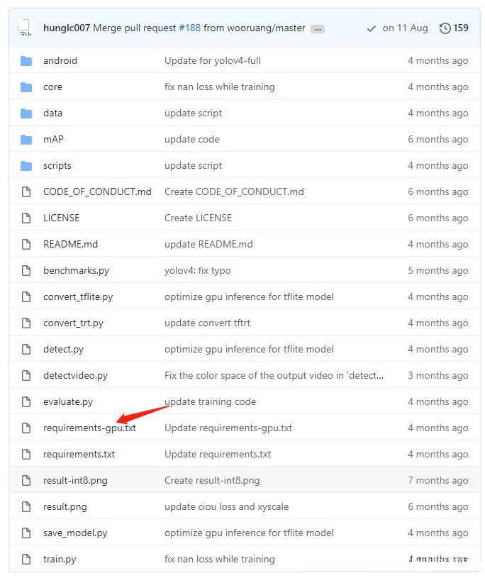Click the mAP folder icon
The image size is (485, 578).
pos(26,139)
